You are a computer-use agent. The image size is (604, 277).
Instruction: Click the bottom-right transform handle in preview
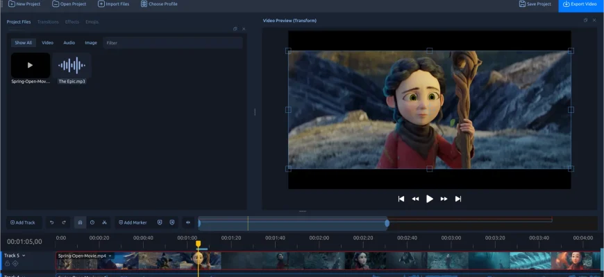point(571,169)
